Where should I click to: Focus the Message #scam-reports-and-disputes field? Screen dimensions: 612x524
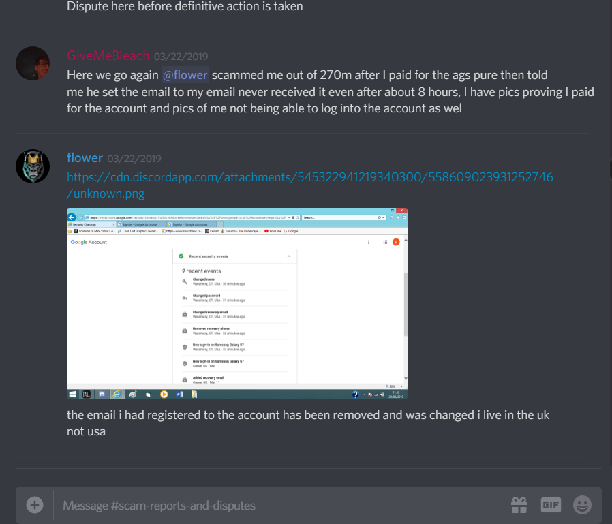[x=281, y=506]
